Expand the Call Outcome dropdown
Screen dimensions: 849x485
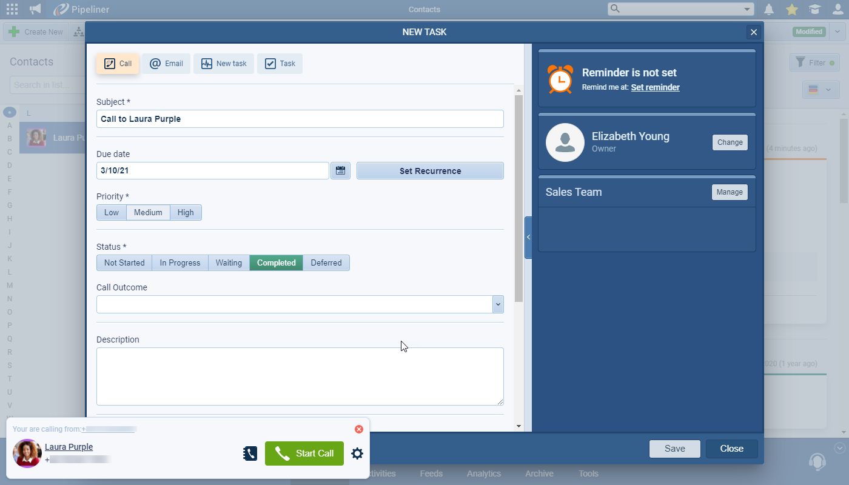pyautogui.click(x=498, y=304)
